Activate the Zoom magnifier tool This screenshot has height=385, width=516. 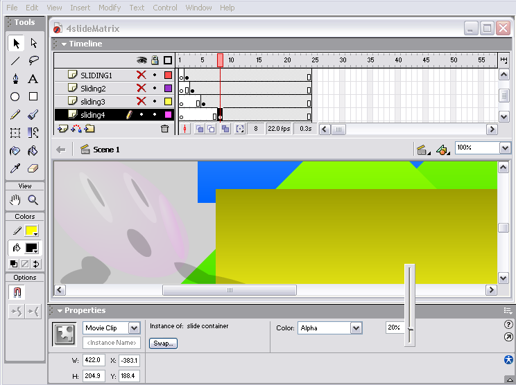click(33, 200)
